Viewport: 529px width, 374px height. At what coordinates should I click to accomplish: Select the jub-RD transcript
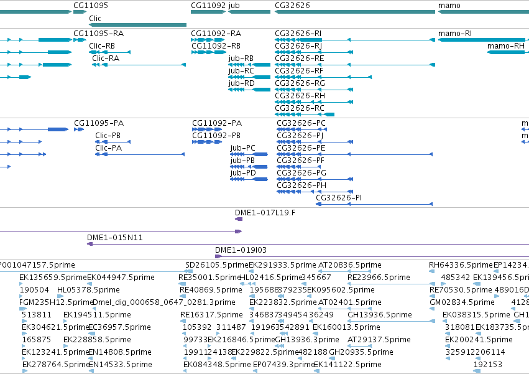241,83
